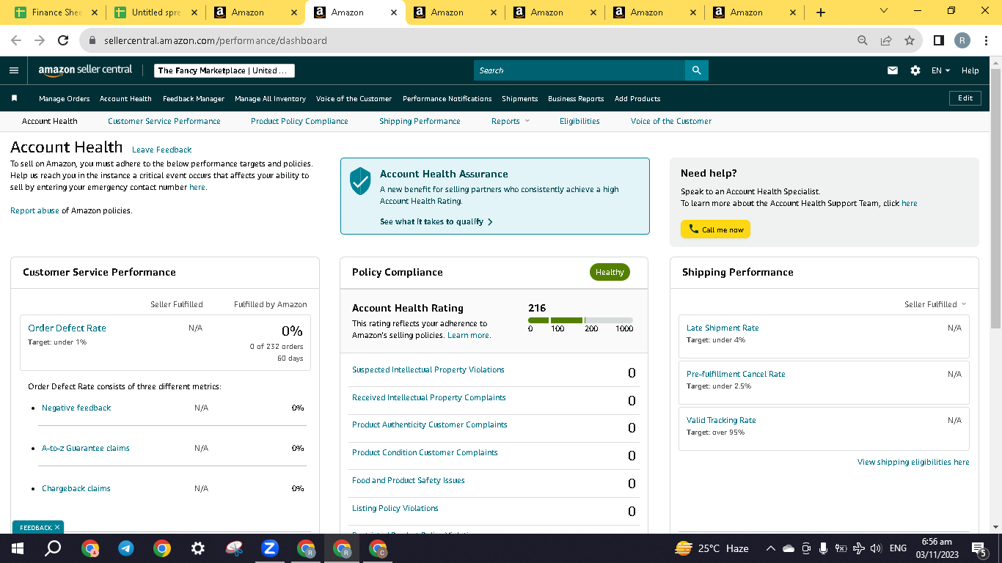Click the Amazon Seller Central logo
1002x563 pixels.
tap(85, 70)
